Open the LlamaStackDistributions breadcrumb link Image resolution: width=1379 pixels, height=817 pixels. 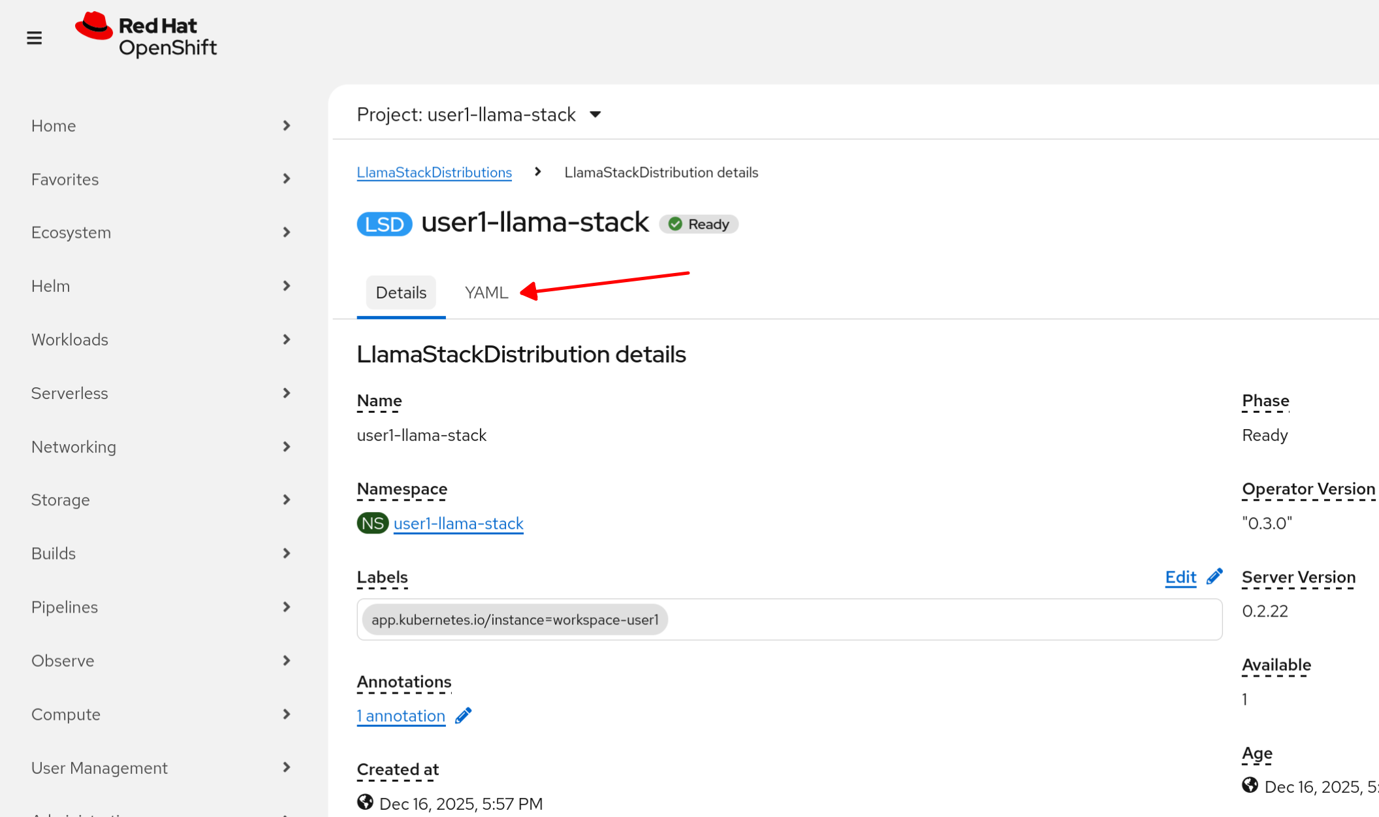[434, 172]
